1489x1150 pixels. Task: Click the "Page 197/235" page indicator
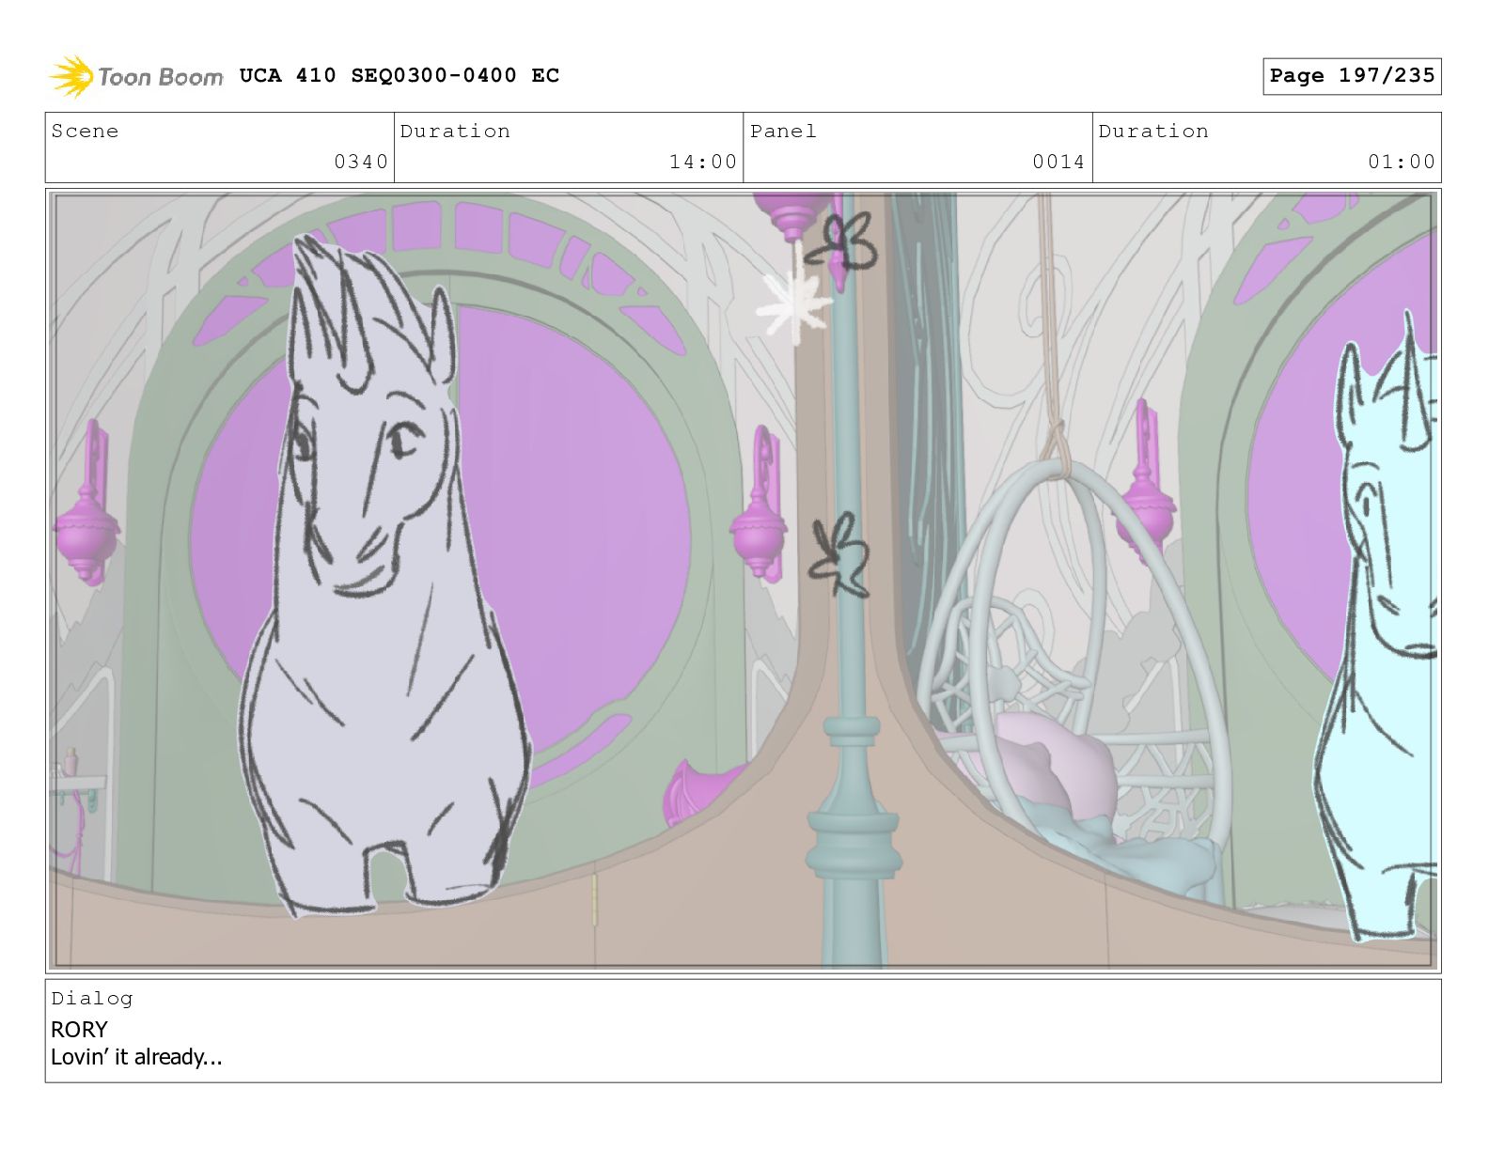click(x=1352, y=76)
